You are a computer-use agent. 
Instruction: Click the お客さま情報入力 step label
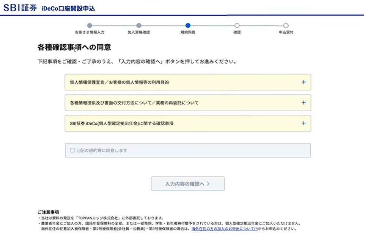pyautogui.click(x=90, y=32)
